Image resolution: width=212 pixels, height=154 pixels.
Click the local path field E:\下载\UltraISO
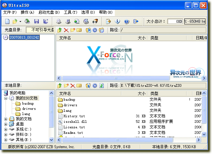pos(163,85)
